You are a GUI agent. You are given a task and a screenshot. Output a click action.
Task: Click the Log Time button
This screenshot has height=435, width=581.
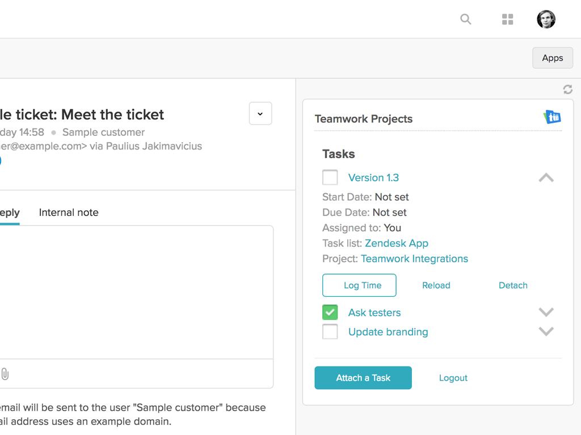pyautogui.click(x=359, y=285)
